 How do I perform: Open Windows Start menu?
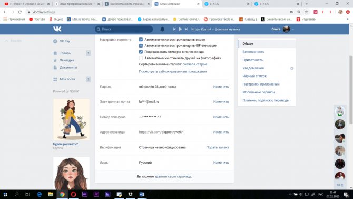tap(5, 194)
